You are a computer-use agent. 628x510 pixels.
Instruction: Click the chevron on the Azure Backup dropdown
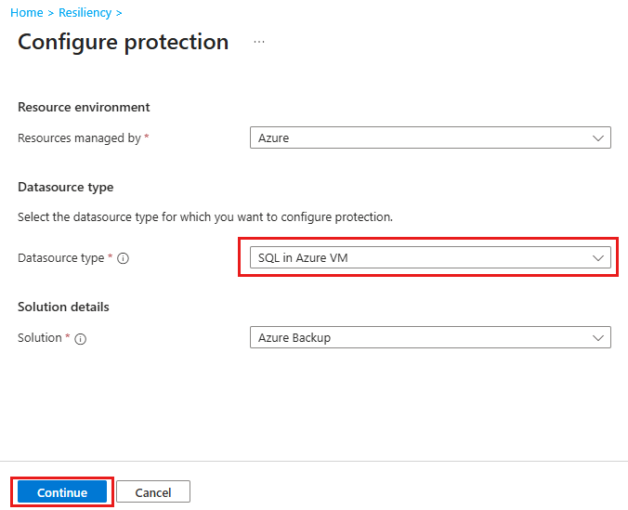coord(598,338)
